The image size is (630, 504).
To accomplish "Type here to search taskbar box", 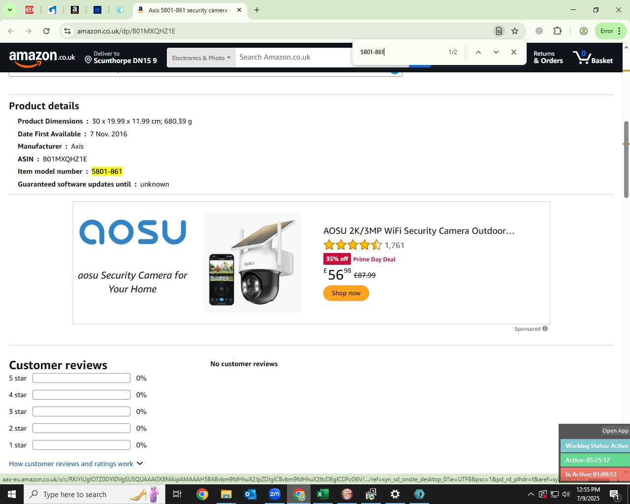I will tap(94, 494).
